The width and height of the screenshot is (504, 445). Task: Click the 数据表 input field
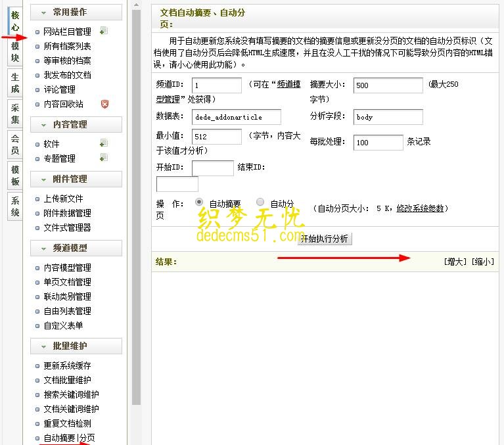click(237, 117)
